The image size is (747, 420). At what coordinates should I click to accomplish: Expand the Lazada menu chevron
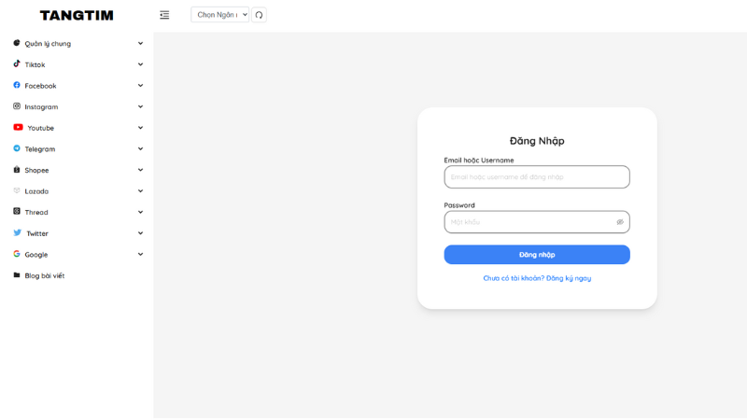point(140,191)
